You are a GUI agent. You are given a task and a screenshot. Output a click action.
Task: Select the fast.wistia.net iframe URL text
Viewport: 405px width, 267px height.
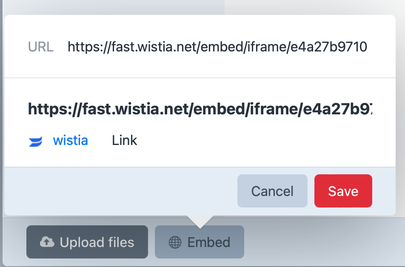point(217,47)
